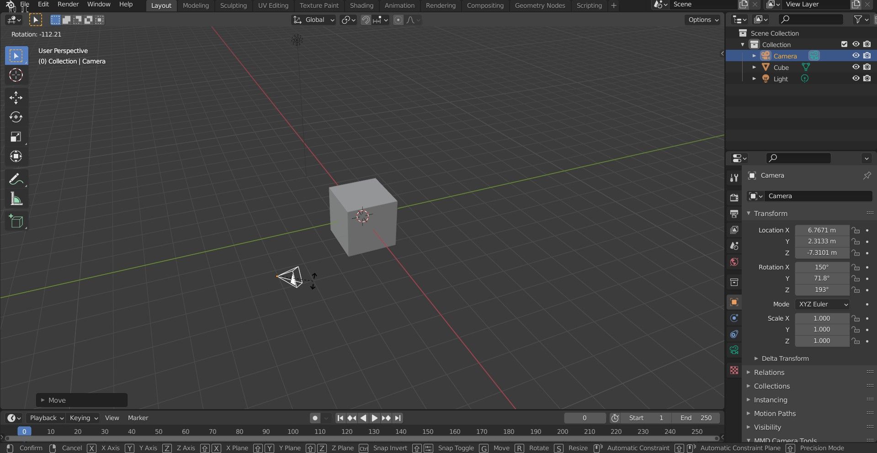
Task: Click the pin icon beside Camera header
Action: coord(866,175)
